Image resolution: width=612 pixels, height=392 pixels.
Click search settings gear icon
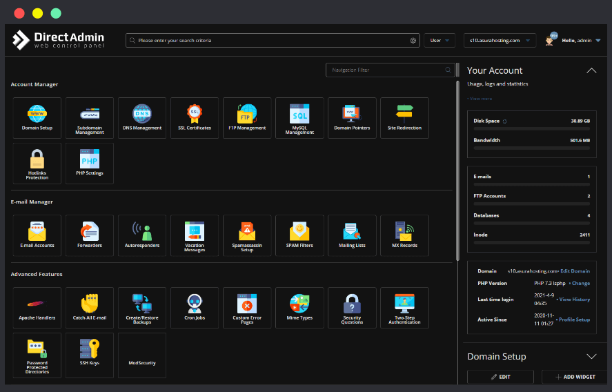pos(413,41)
